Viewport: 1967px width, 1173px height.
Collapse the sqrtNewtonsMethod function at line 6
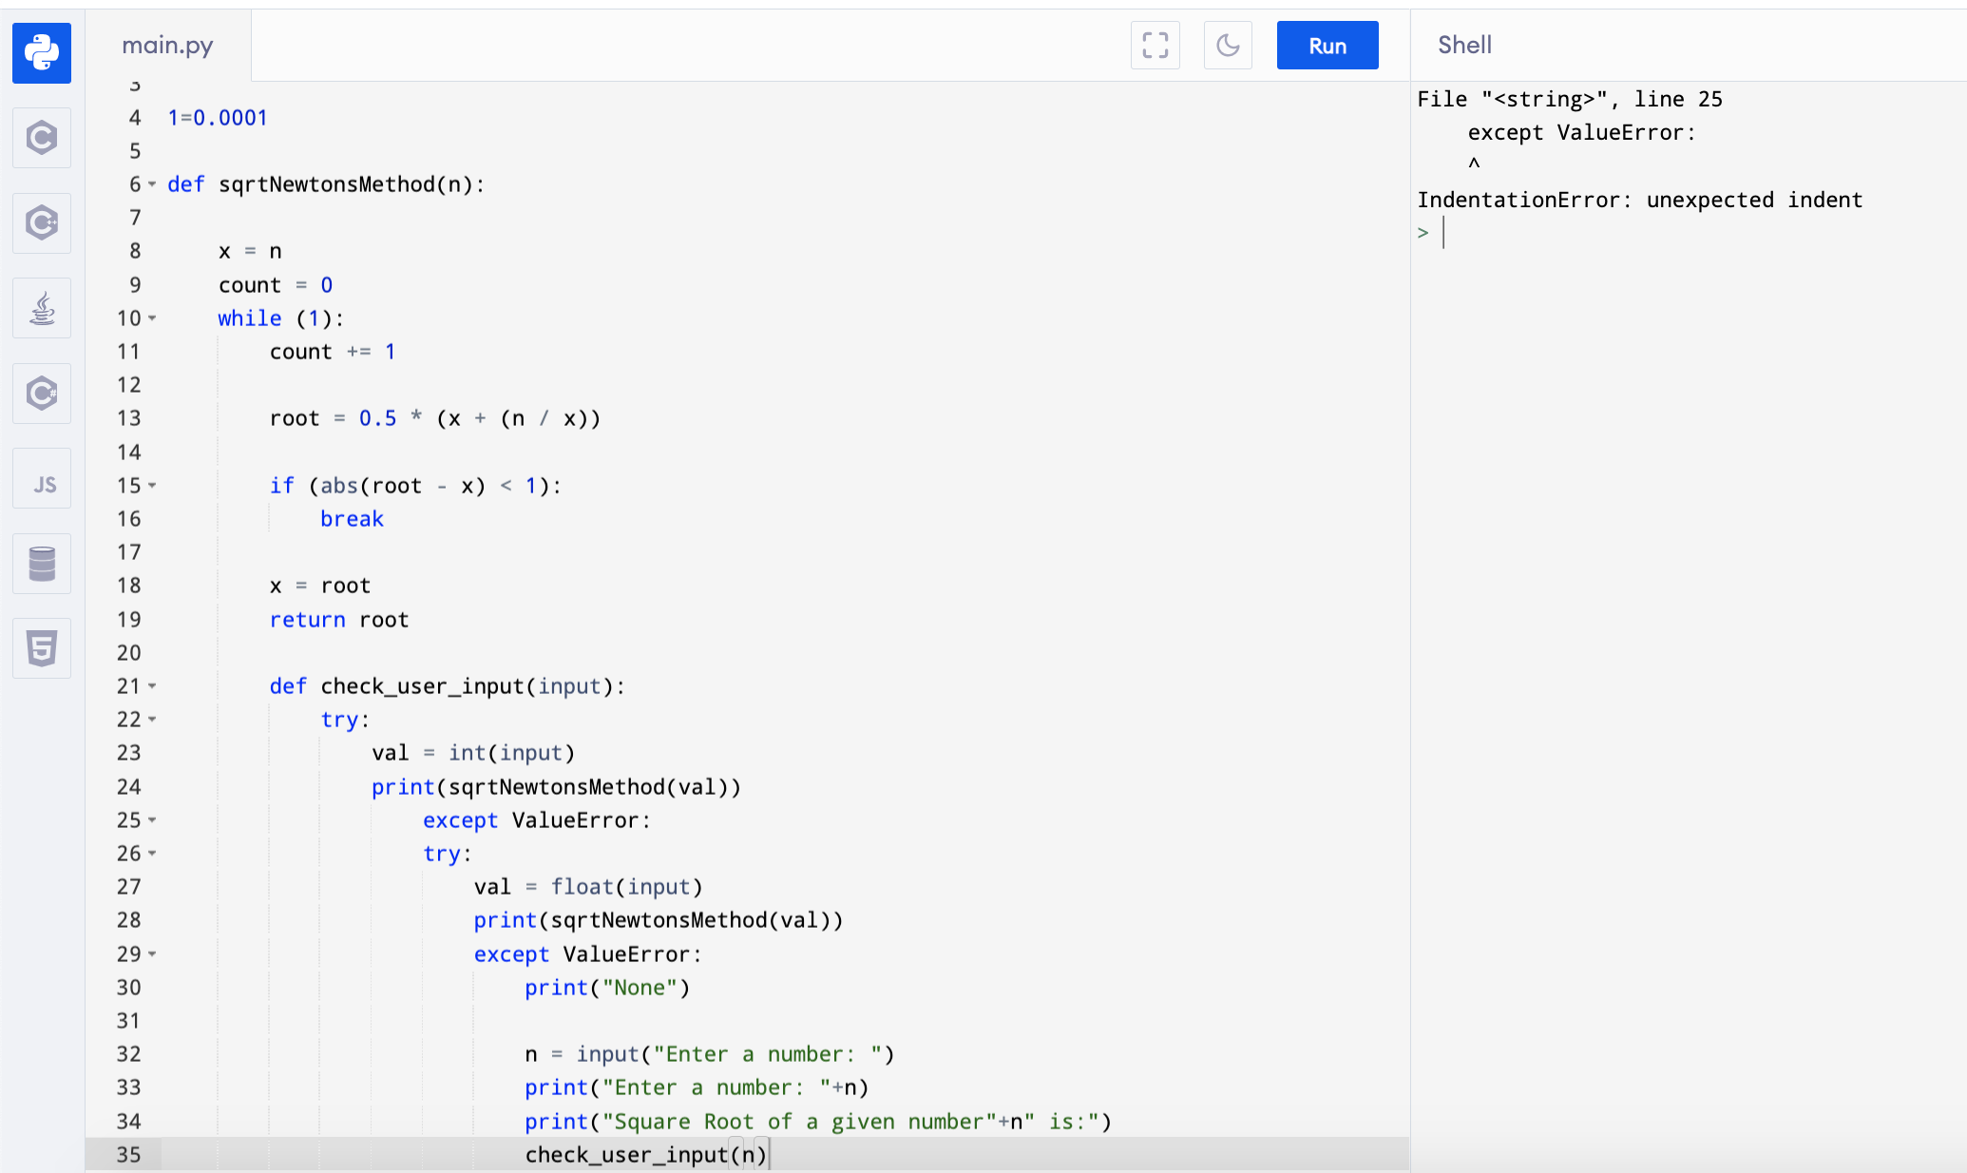(x=152, y=184)
